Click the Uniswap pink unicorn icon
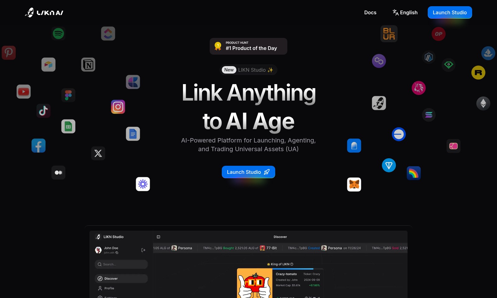The width and height of the screenshot is (497, 298). [x=419, y=88]
